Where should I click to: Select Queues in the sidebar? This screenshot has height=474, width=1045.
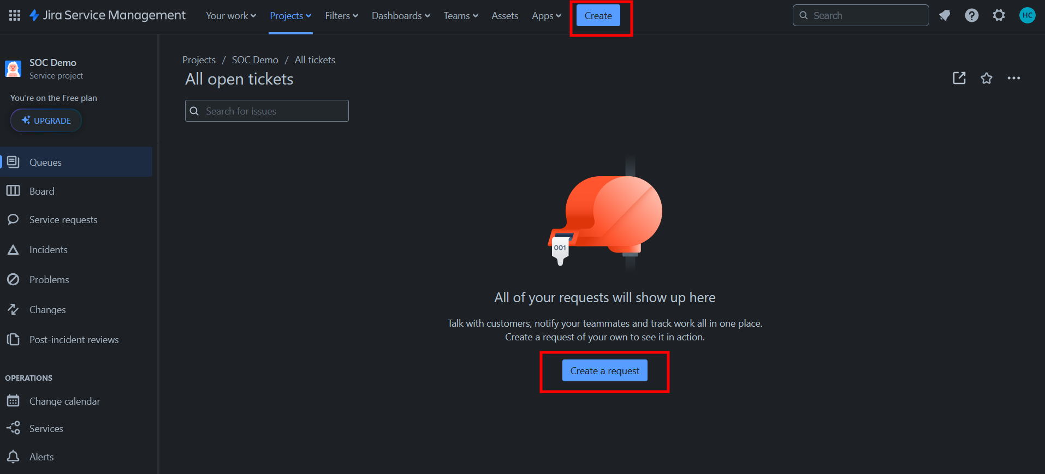pos(76,162)
